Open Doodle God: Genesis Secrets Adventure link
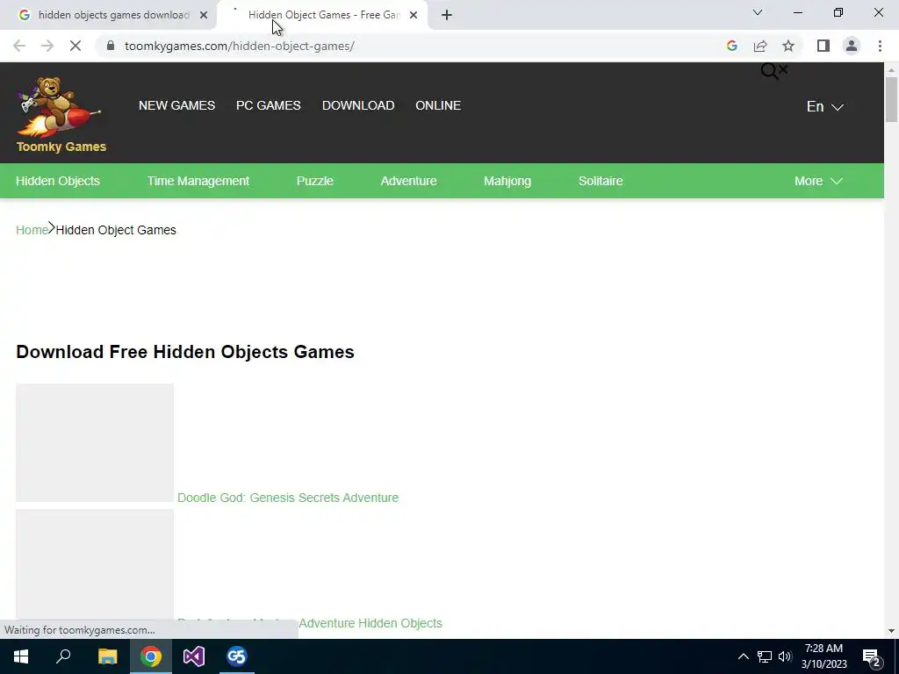Image resolution: width=899 pixels, height=674 pixels. click(288, 498)
